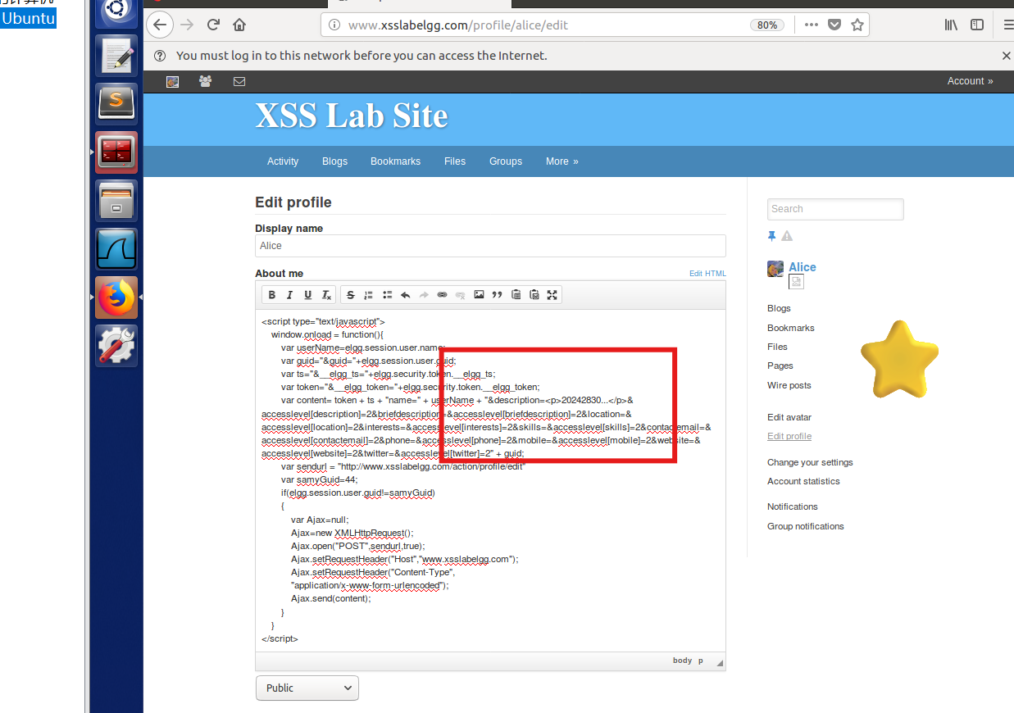This screenshot has height=713, width=1014.
Task: Bookmark this page with the star icon
Action: pos(857,25)
